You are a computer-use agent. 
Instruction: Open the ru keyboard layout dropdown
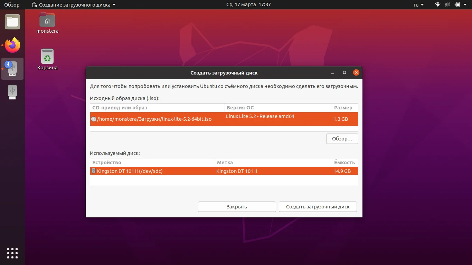(417, 5)
